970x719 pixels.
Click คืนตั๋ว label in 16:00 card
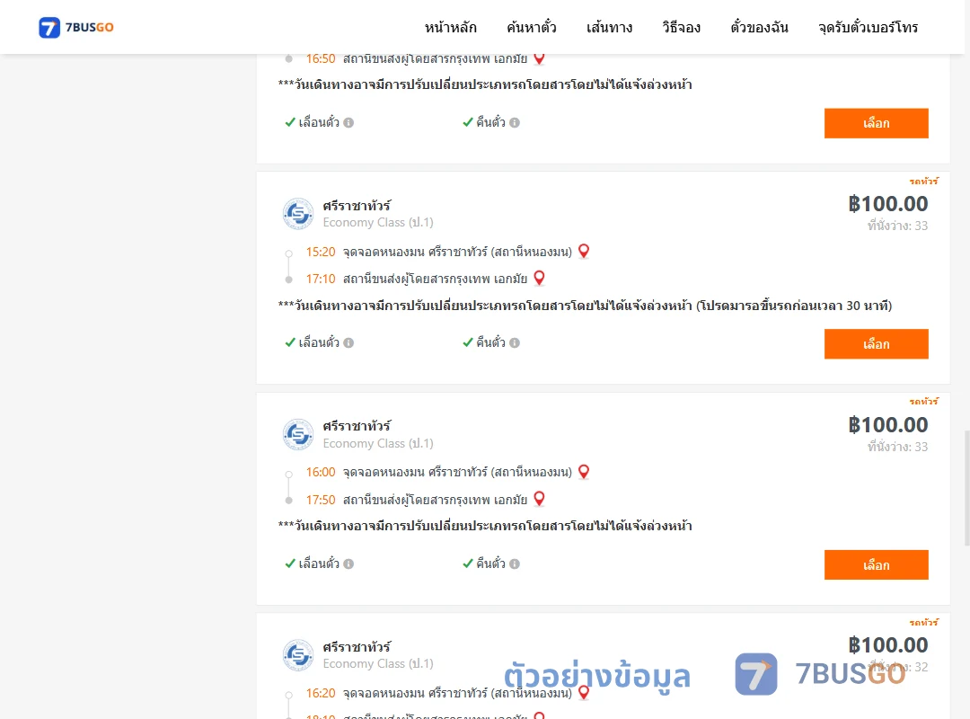pos(490,564)
